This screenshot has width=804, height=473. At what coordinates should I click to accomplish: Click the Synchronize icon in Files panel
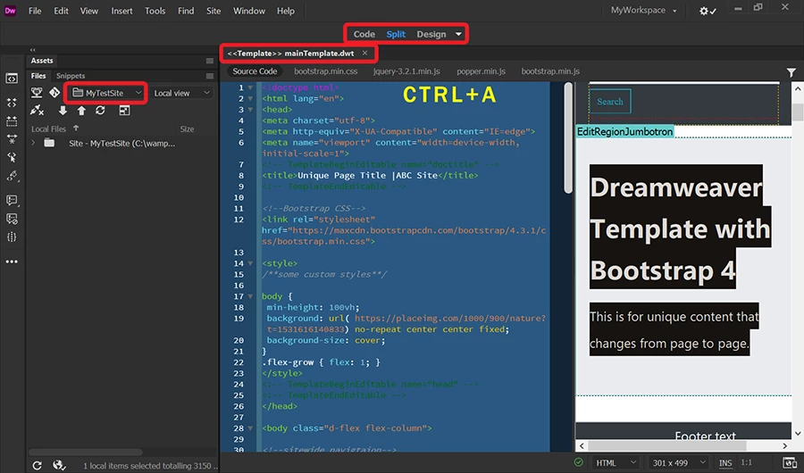[100, 110]
